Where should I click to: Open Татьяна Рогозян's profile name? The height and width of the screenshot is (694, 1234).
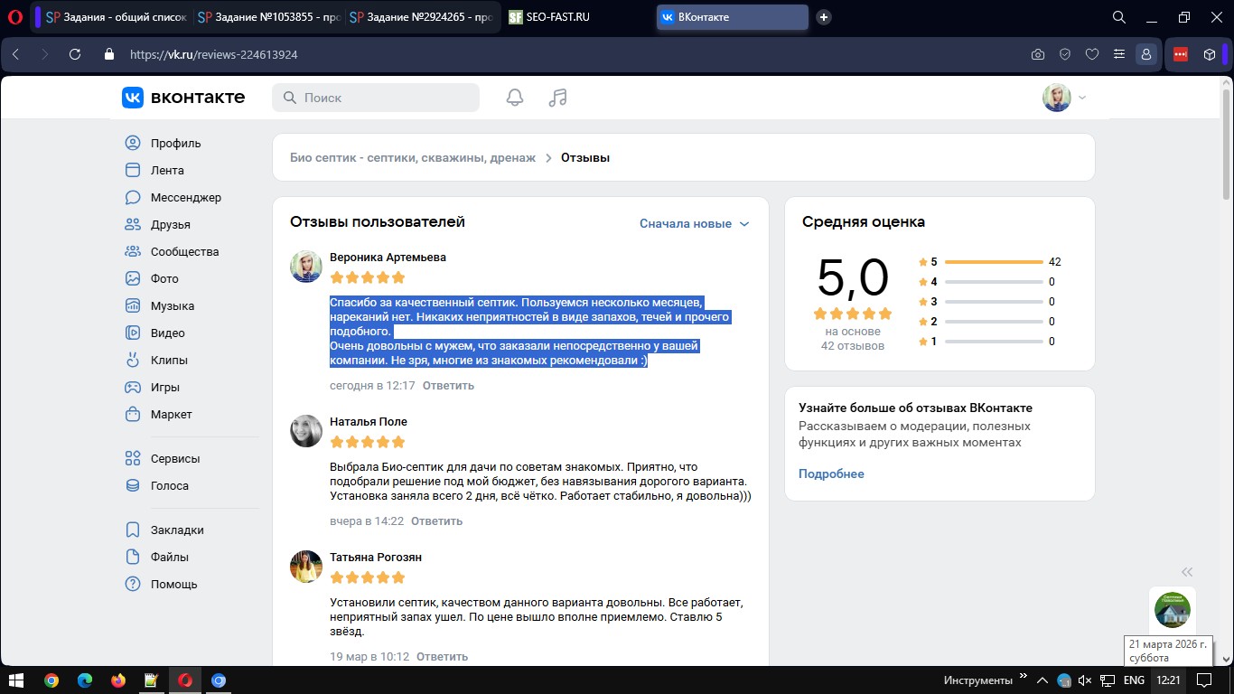(x=376, y=558)
